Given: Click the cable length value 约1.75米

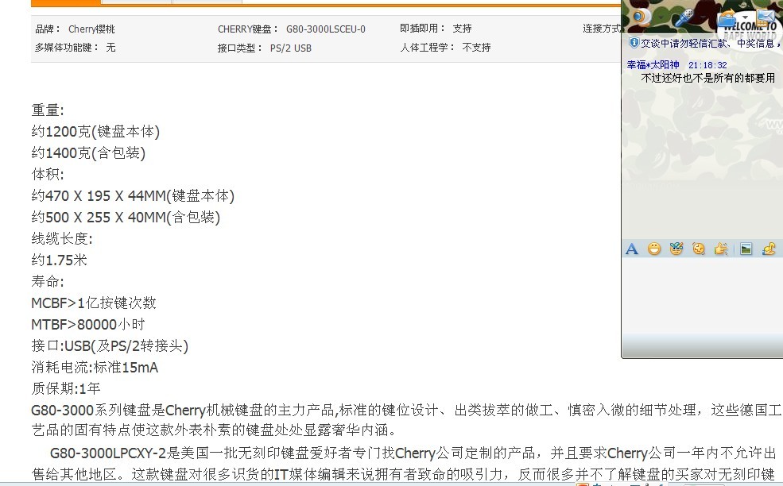Looking at the screenshot, I should pos(59,260).
